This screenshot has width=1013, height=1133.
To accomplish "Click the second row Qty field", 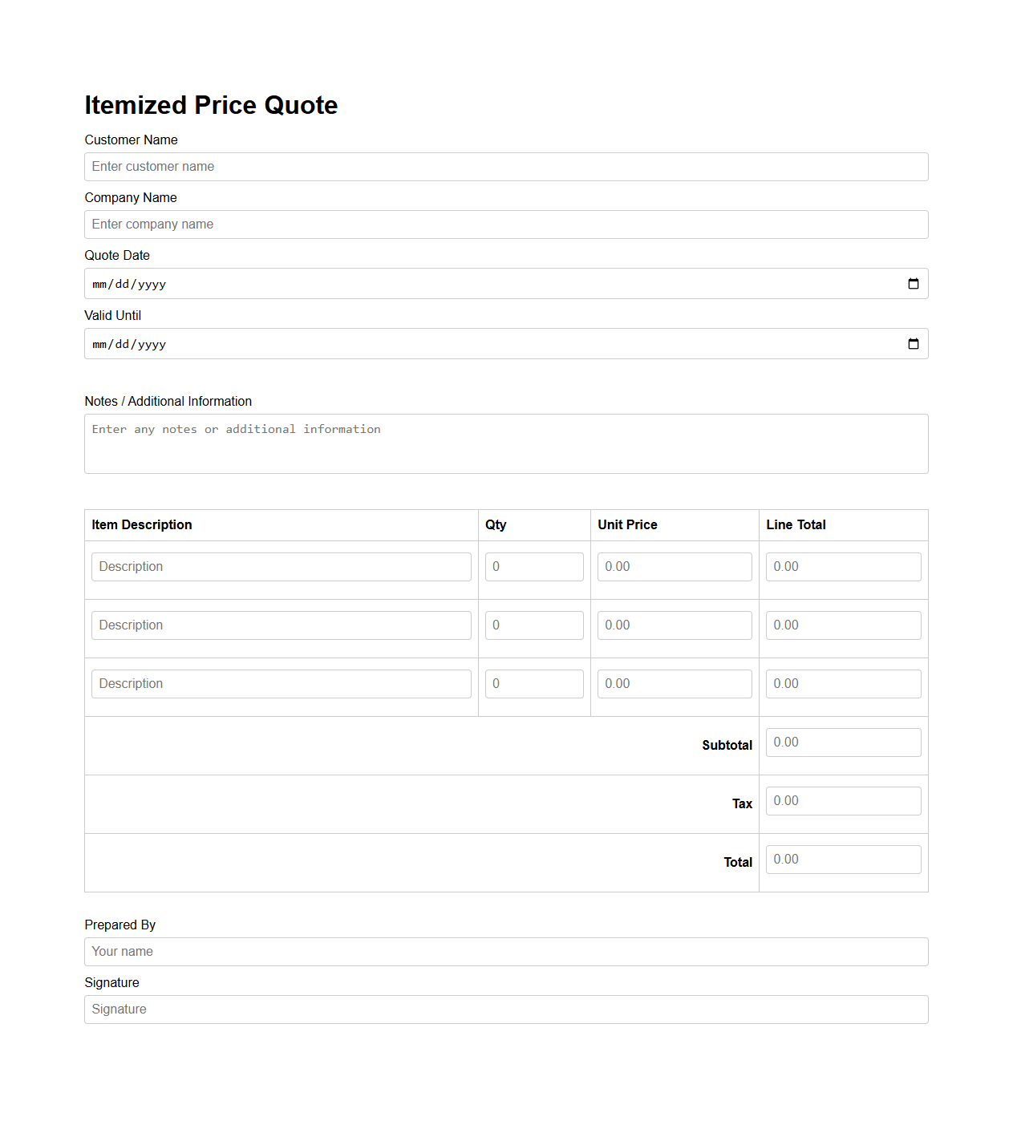I will coord(533,625).
